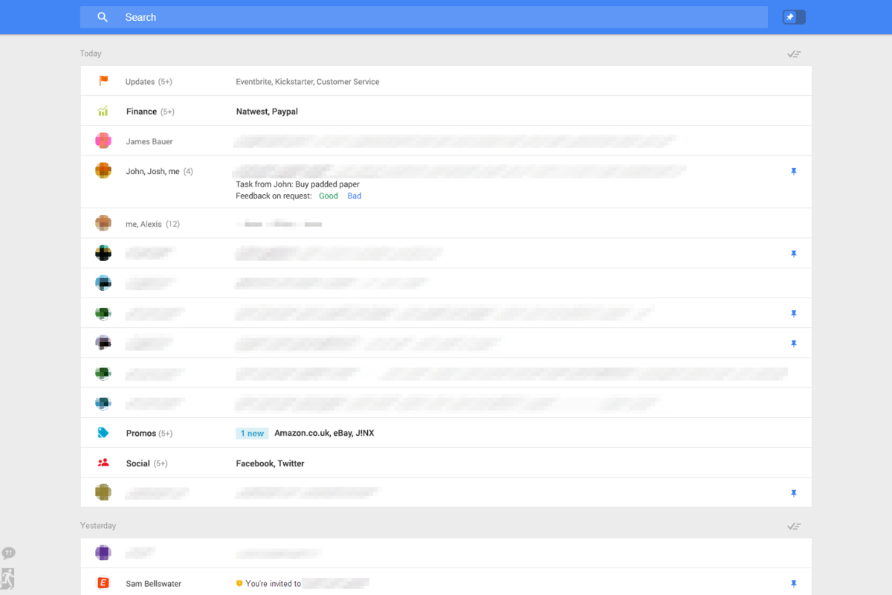
Task: Sweep Yesterday's emails with the double-check icon
Action: click(794, 525)
